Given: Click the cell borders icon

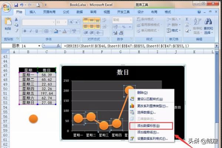Looking at the screenshot, I should 47,31.
